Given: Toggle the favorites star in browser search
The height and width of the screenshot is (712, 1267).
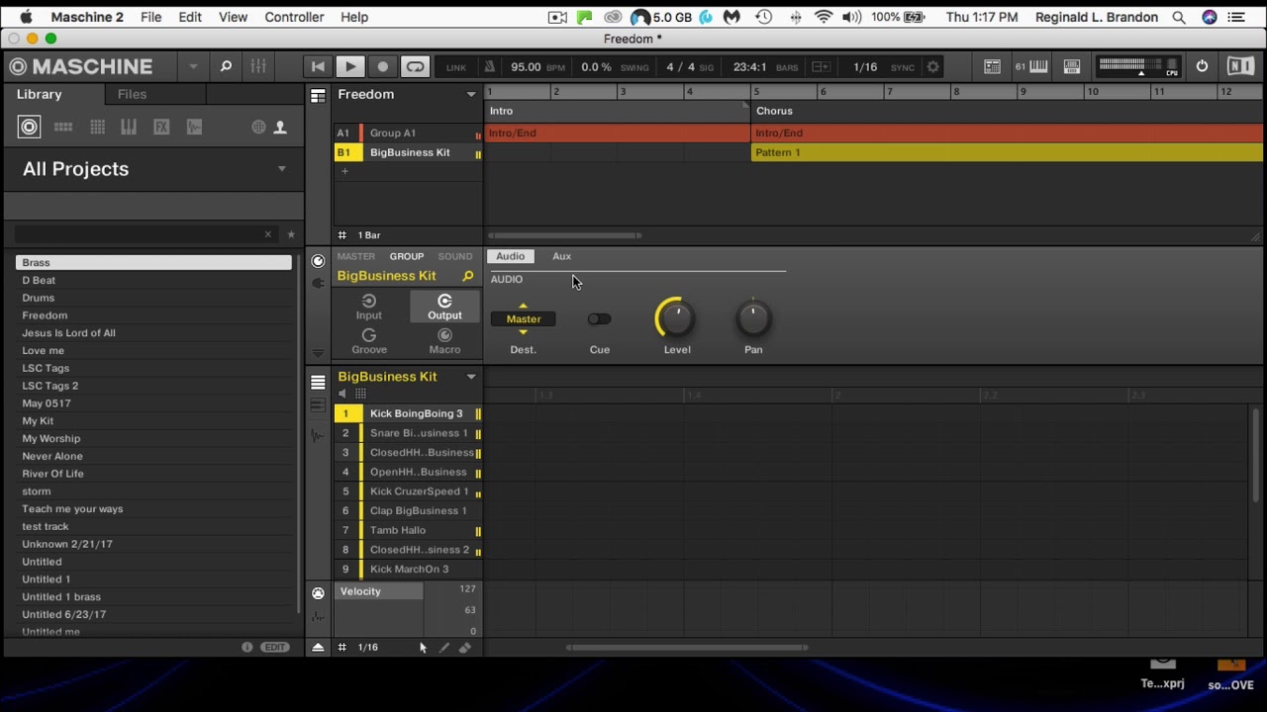Looking at the screenshot, I should pyautogui.click(x=291, y=234).
